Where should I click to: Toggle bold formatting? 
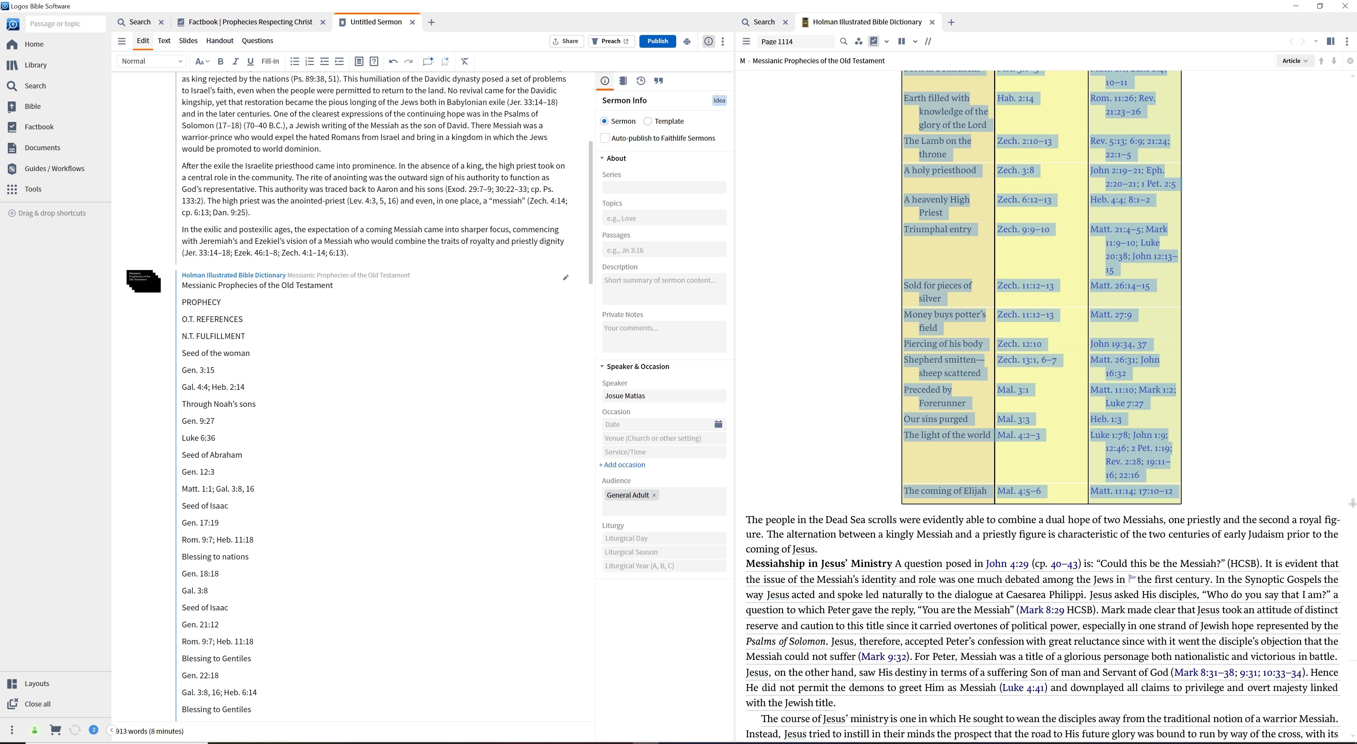(220, 61)
